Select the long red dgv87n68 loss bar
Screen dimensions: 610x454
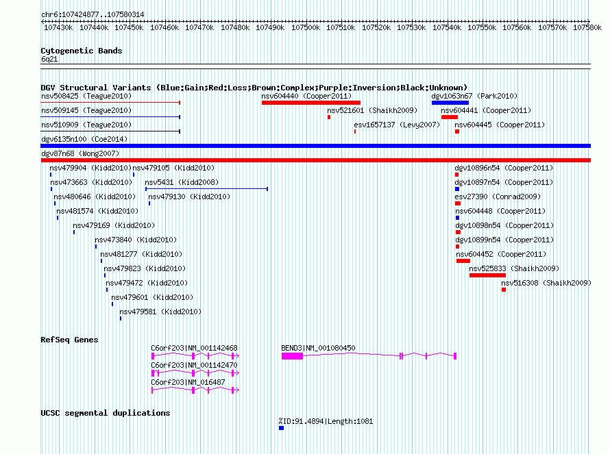[x=315, y=160]
